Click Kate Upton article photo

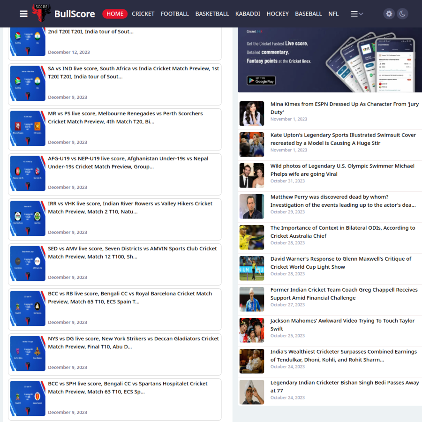[x=252, y=144]
